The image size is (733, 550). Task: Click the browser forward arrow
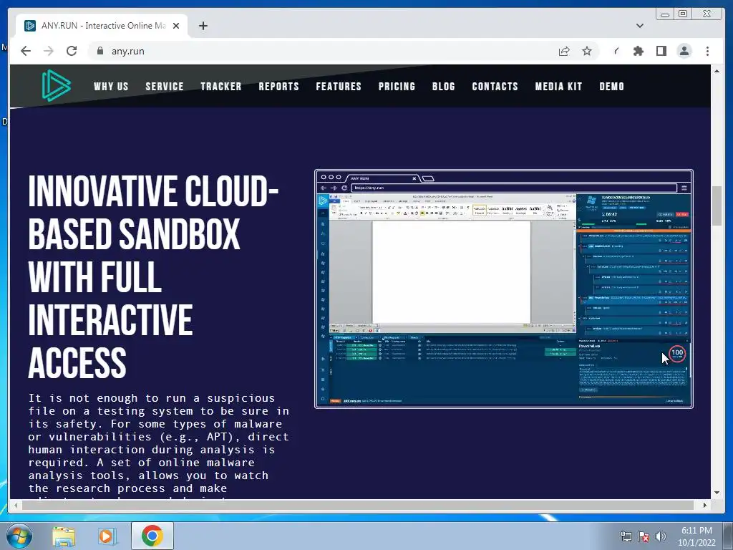point(49,51)
